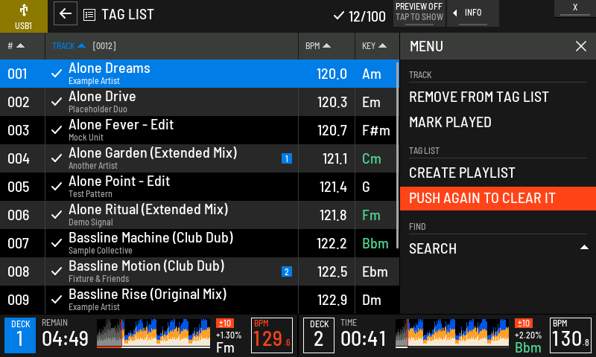Click row number 009
The height and width of the screenshot is (357, 596).
[x=18, y=300]
